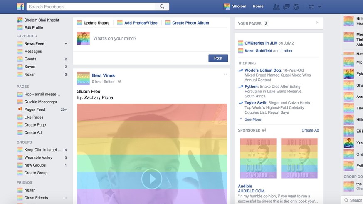Viewport: 363px width, 204px height.
Task: Play the Best Vines video
Action: 152,179
